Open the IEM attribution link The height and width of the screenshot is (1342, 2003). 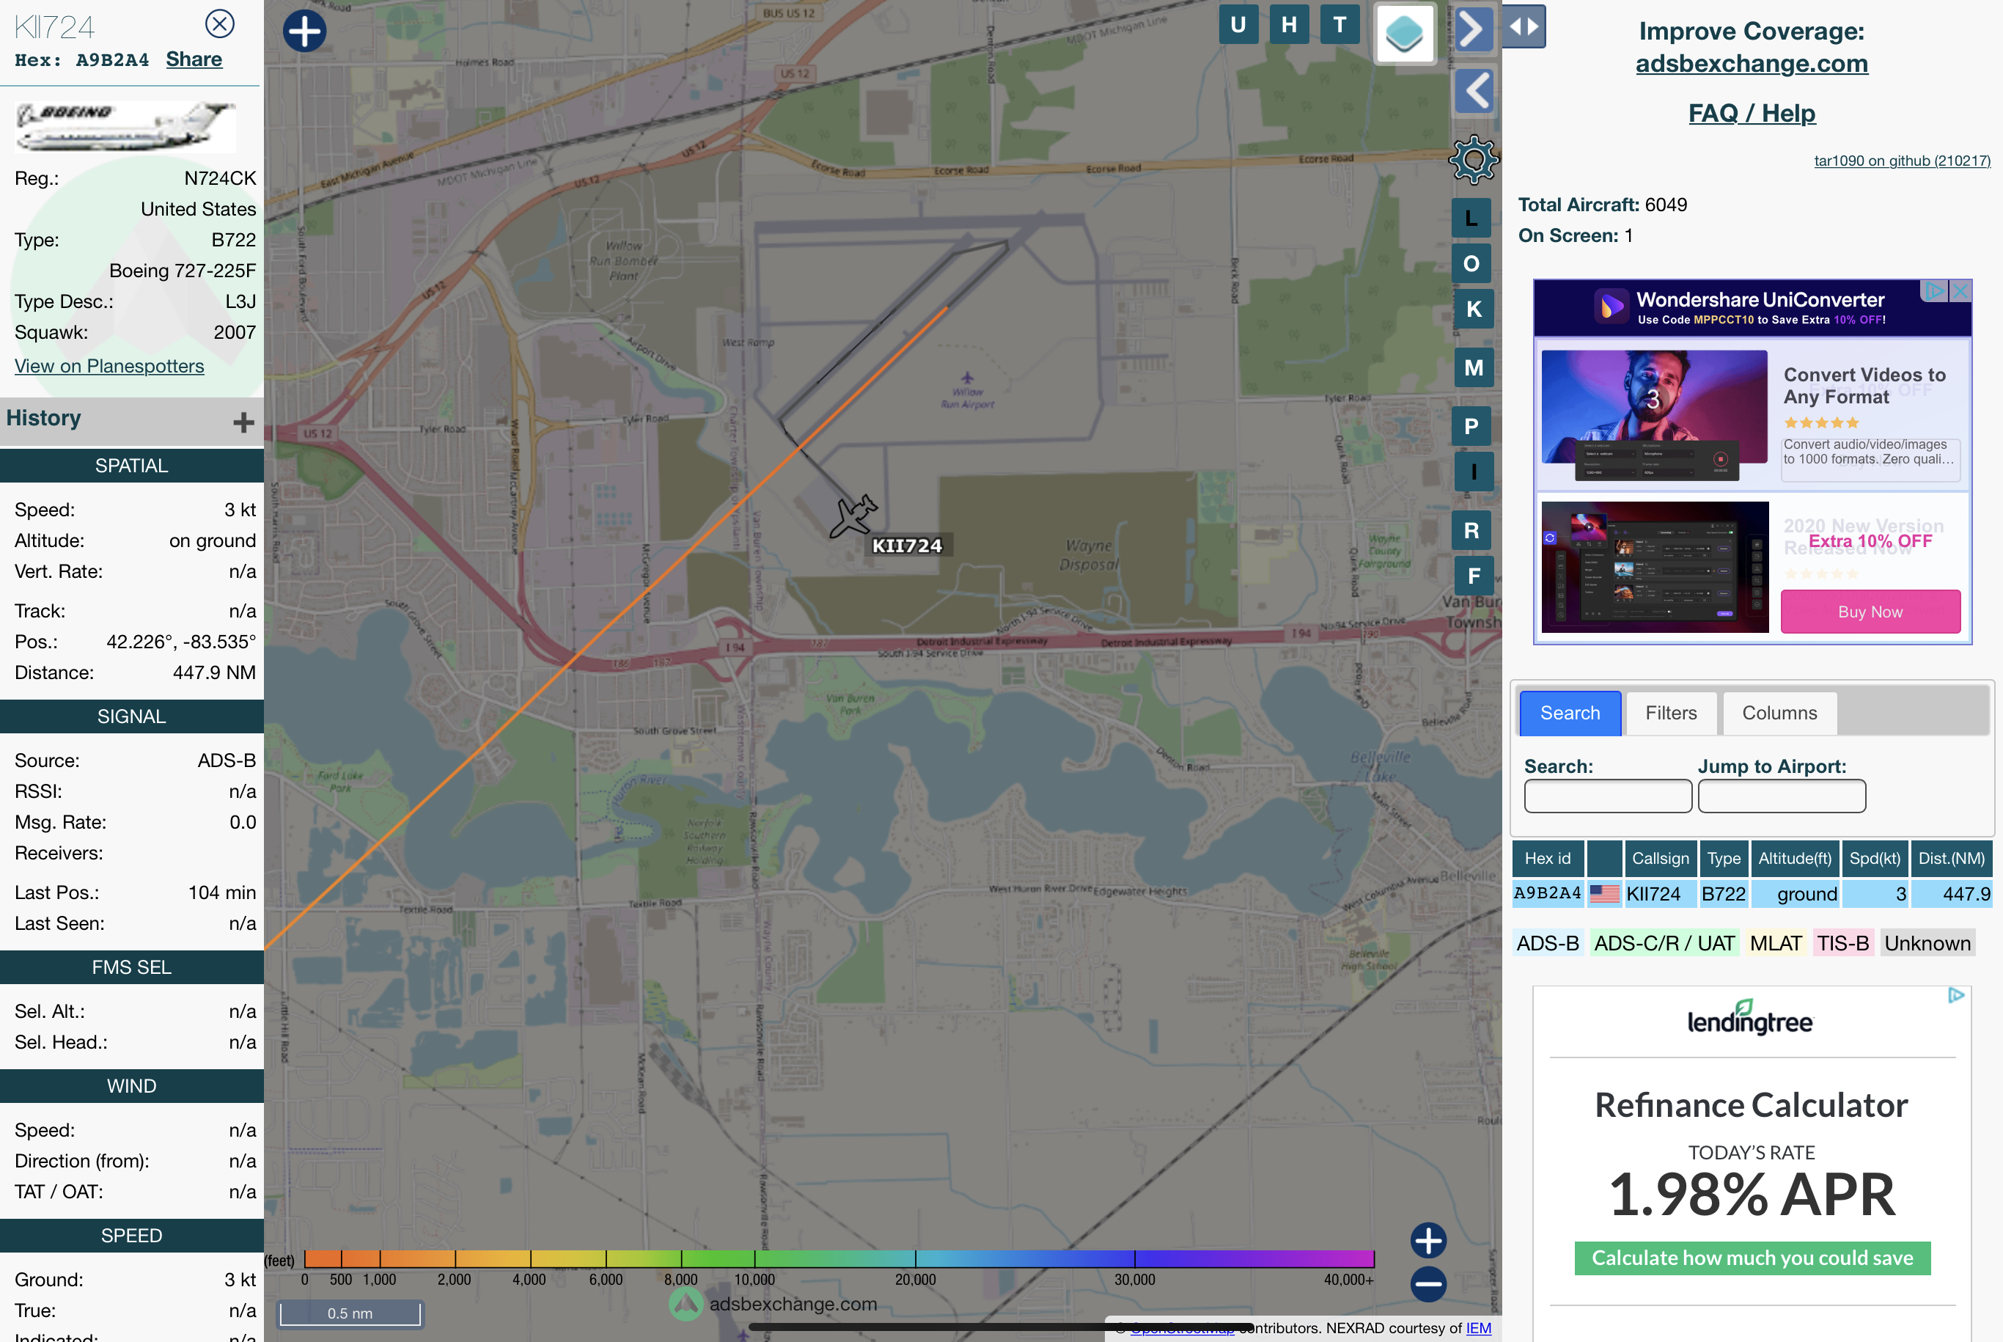click(x=1477, y=1328)
